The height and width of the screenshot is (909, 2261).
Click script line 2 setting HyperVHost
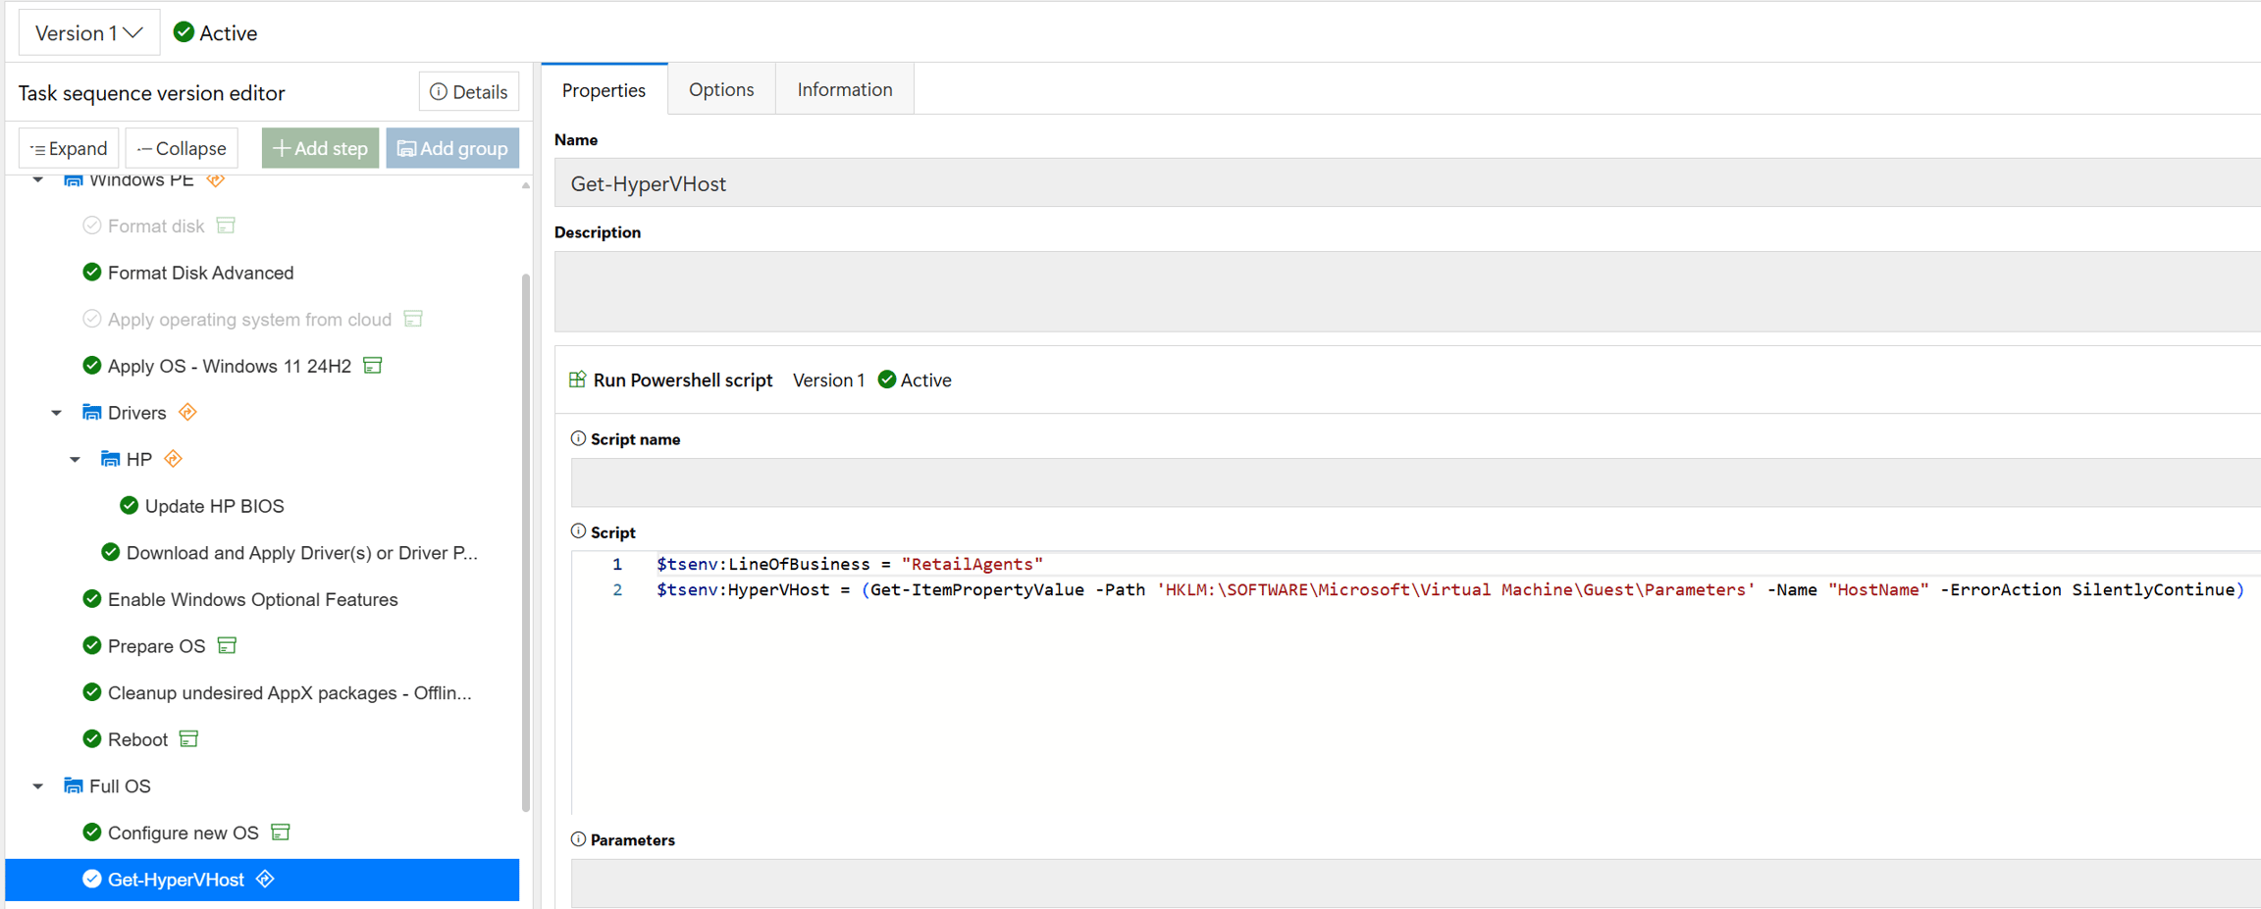point(1450,589)
